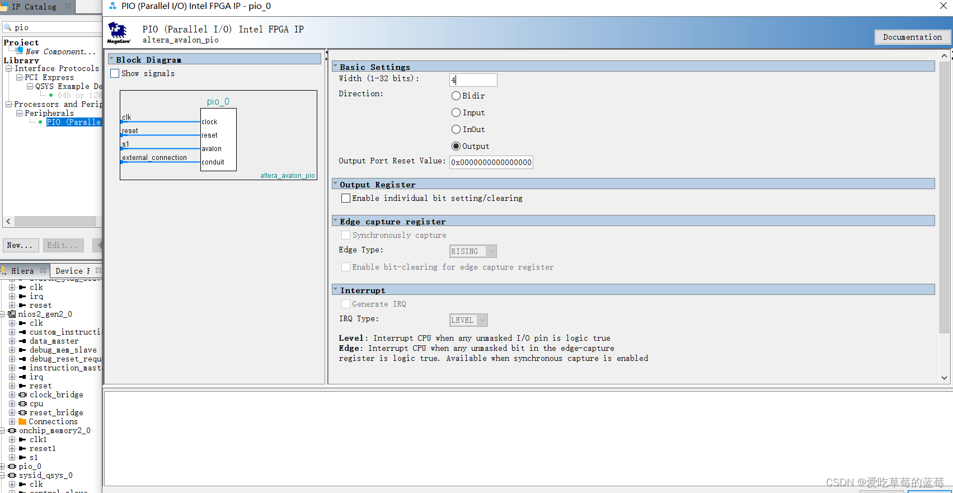Close the Device Family tab
Screen dimensions: 953x493
(x=98, y=270)
